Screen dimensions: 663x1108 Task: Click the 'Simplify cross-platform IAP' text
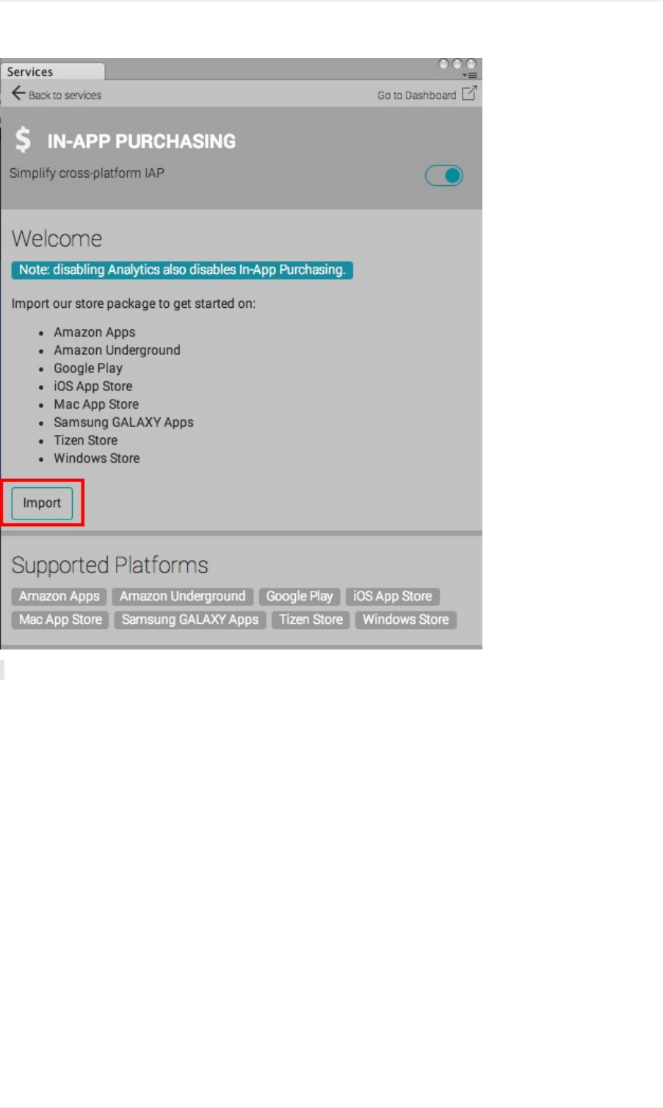point(87,173)
